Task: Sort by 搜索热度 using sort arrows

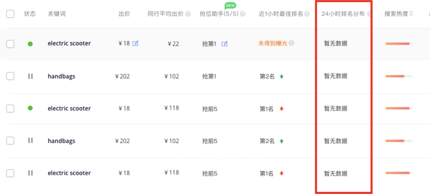Action: (x=411, y=14)
